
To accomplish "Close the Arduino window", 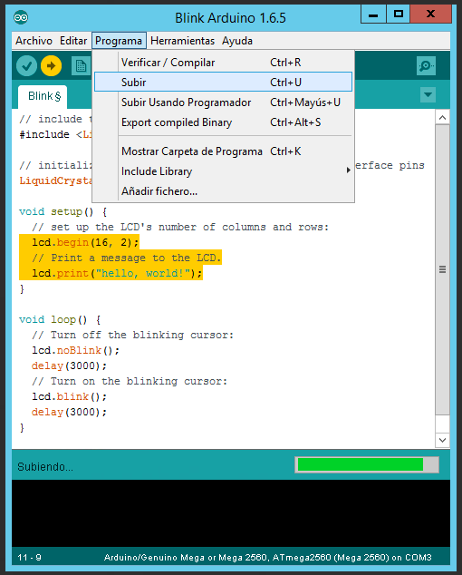I will coord(431,15).
